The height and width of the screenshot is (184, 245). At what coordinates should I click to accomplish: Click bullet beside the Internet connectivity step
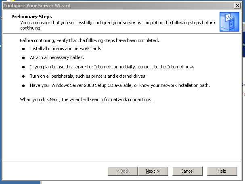24,67
